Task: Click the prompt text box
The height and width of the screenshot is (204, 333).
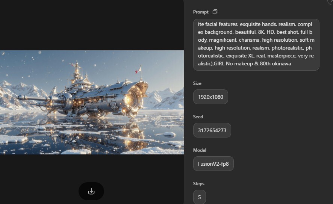Action: [x=256, y=45]
